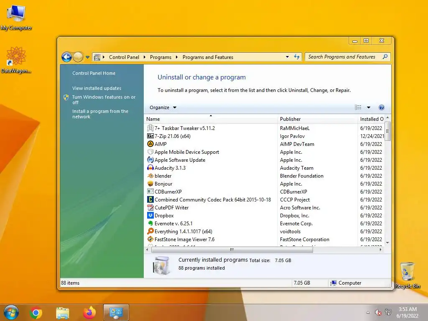428x321 pixels.
Task: Click the Bonjour package icon
Action: (x=150, y=183)
